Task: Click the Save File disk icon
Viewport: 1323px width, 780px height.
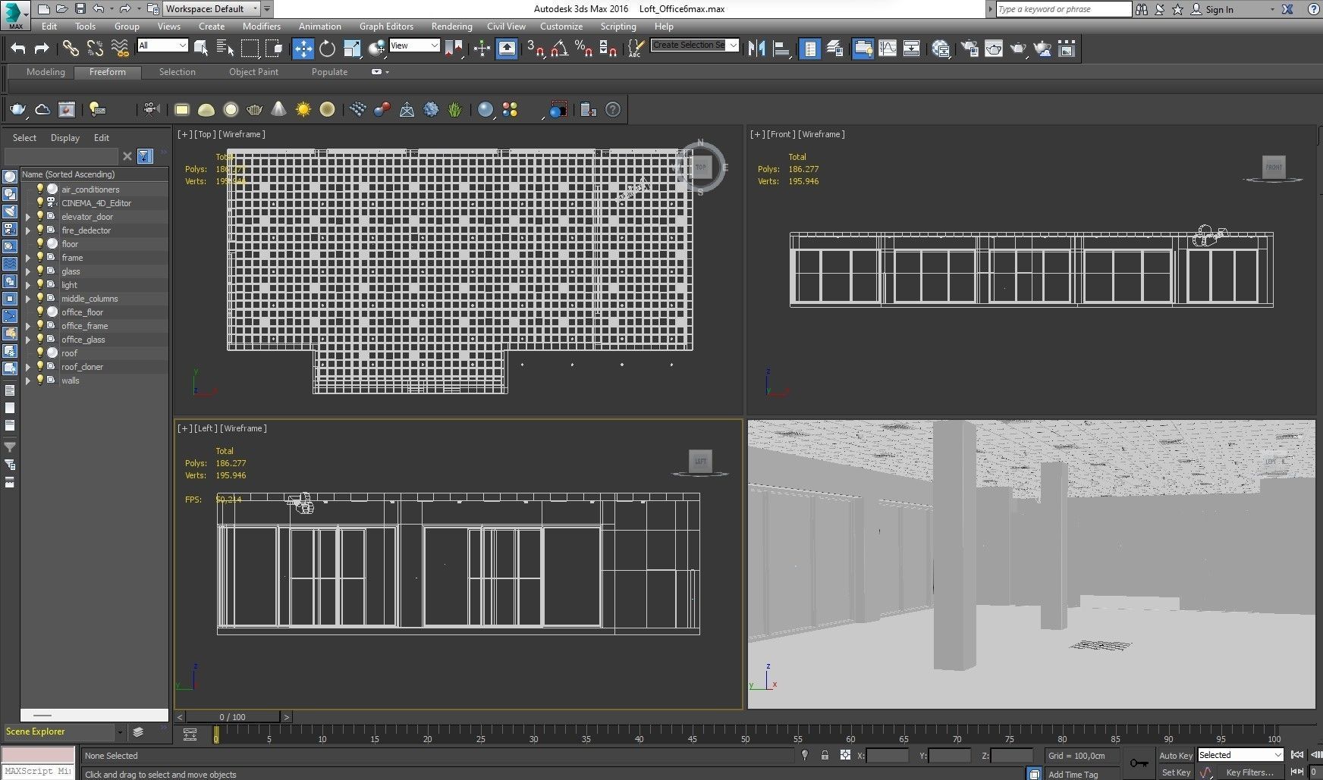Action: point(80,9)
